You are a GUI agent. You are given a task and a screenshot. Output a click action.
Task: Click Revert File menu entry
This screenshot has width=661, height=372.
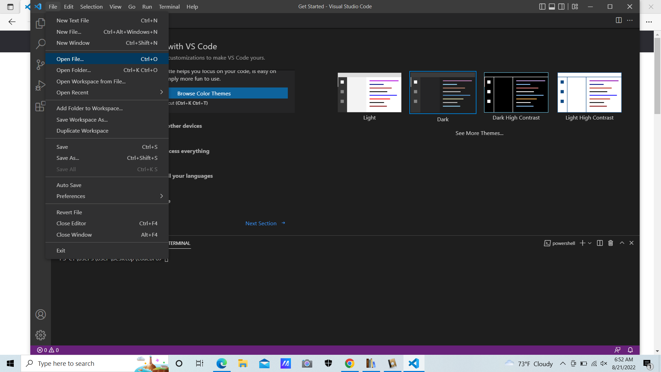[107, 212]
